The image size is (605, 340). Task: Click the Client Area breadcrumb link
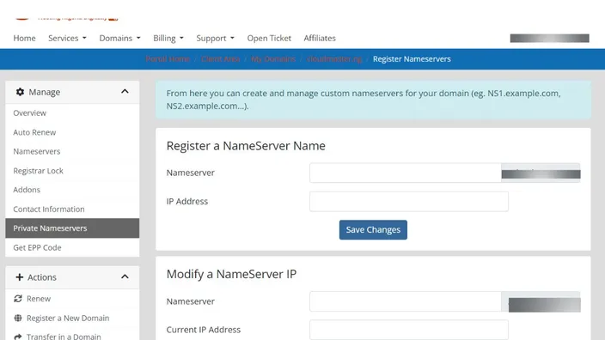pos(220,59)
